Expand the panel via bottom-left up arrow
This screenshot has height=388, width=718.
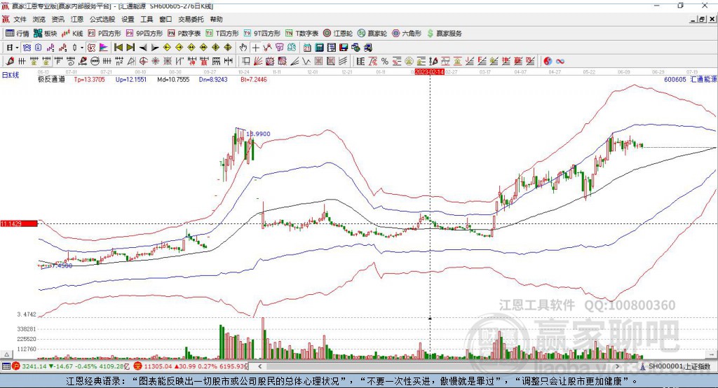point(6,354)
